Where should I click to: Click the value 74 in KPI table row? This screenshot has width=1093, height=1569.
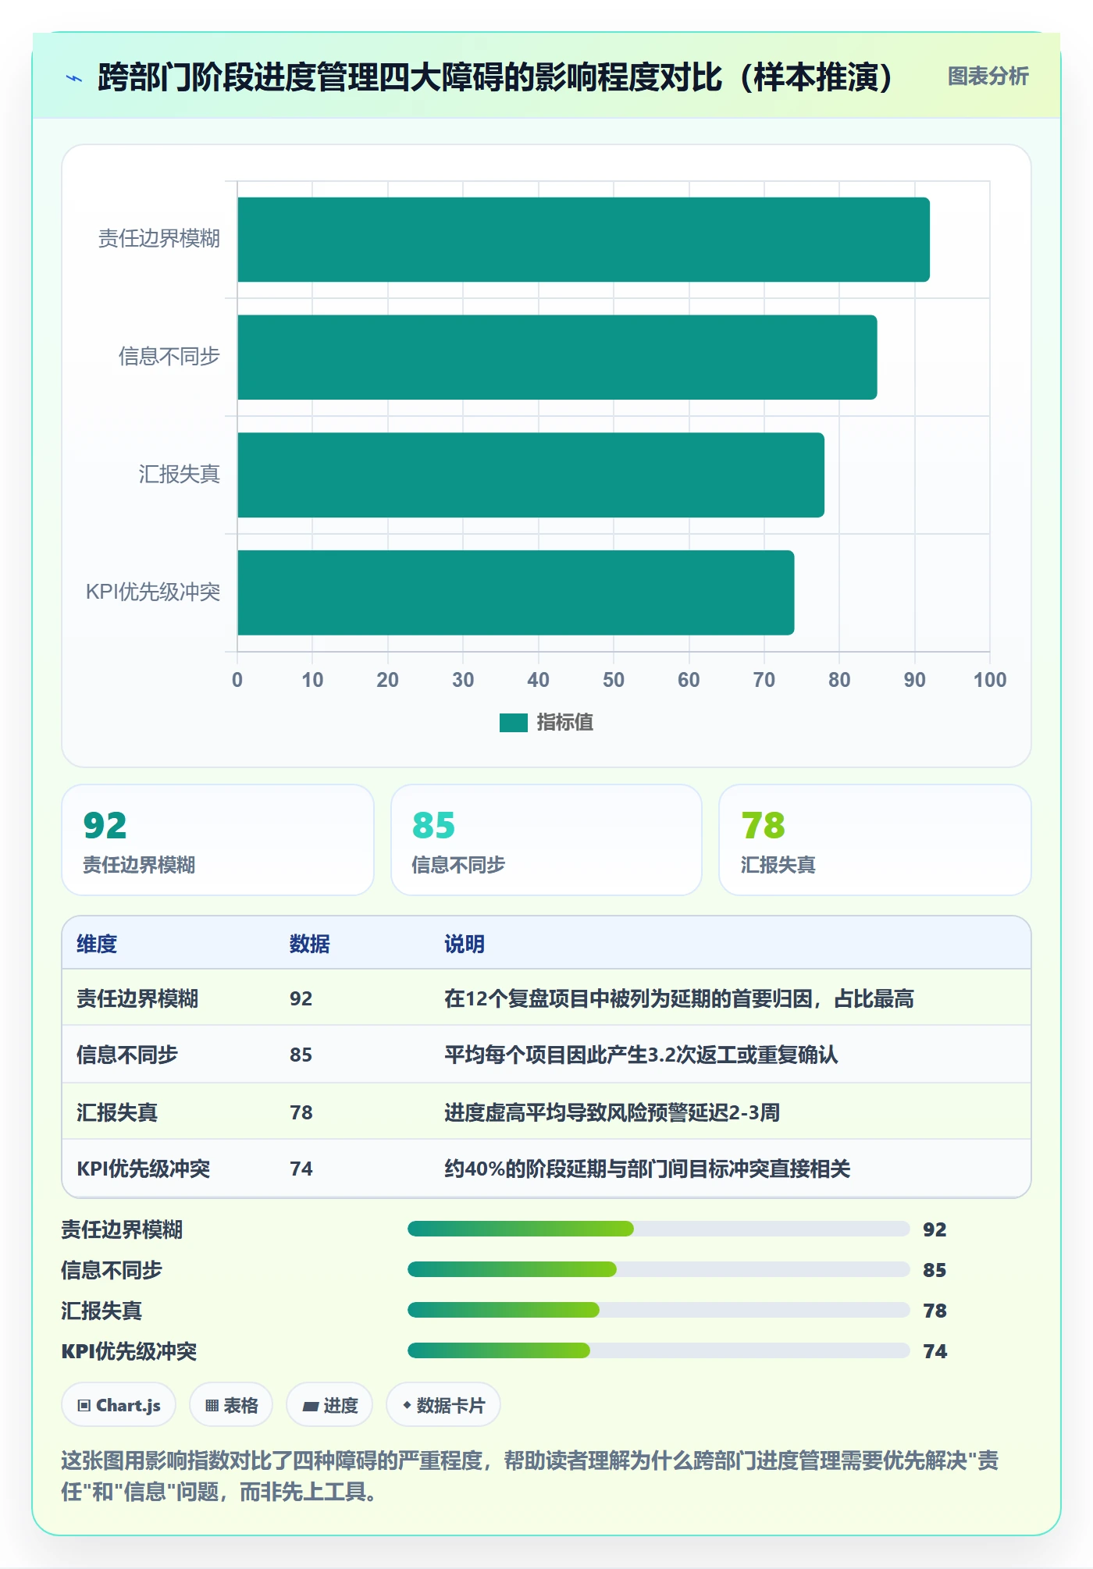click(x=301, y=1169)
